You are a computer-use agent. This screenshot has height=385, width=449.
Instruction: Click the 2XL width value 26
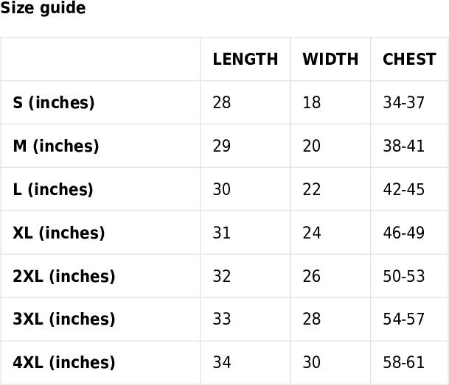[x=312, y=276]
